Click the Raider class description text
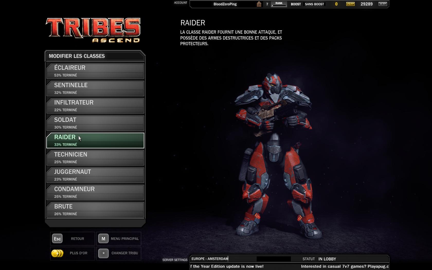Image resolution: width=432 pixels, height=270 pixels. (x=231, y=38)
